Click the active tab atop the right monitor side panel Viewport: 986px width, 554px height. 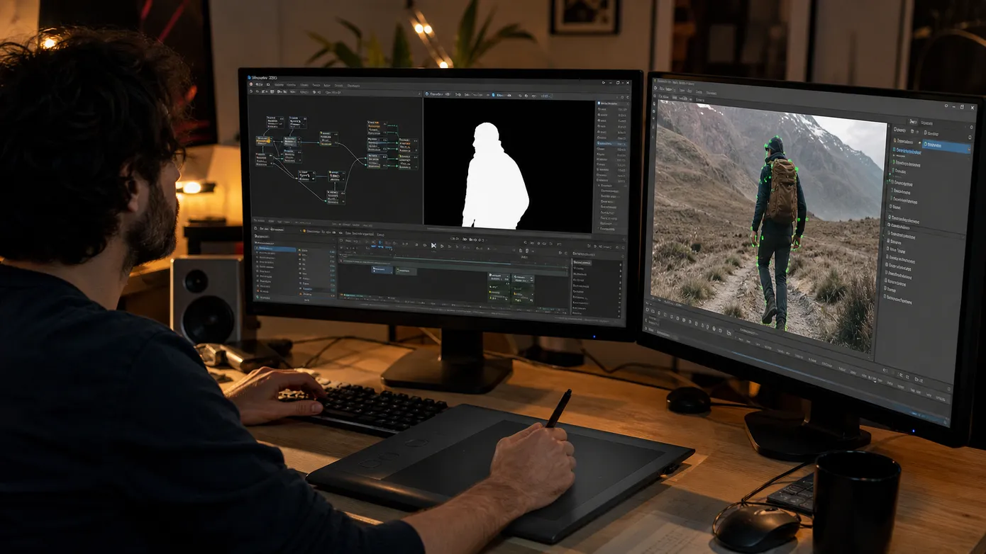(913, 122)
